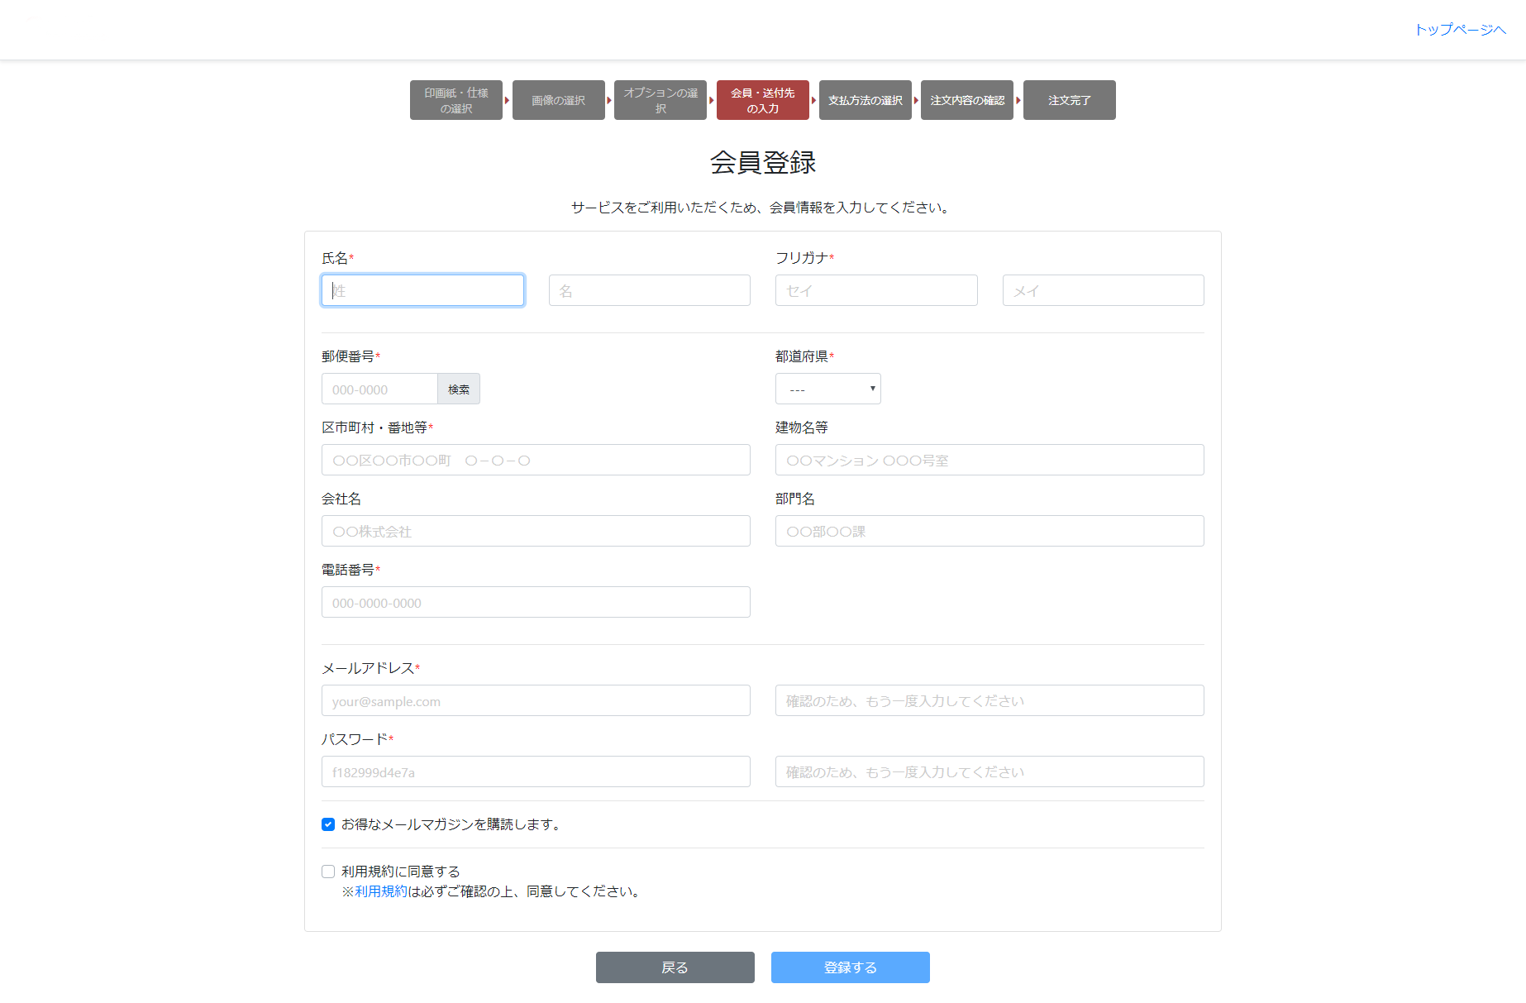1526x1003 pixels.
Task: Focus the password confirmation field
Action: point(989,771)
